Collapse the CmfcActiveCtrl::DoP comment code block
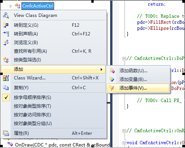 coord(124,58)
